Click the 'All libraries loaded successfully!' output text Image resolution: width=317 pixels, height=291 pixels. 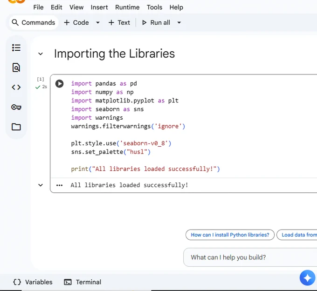(130, 185)
